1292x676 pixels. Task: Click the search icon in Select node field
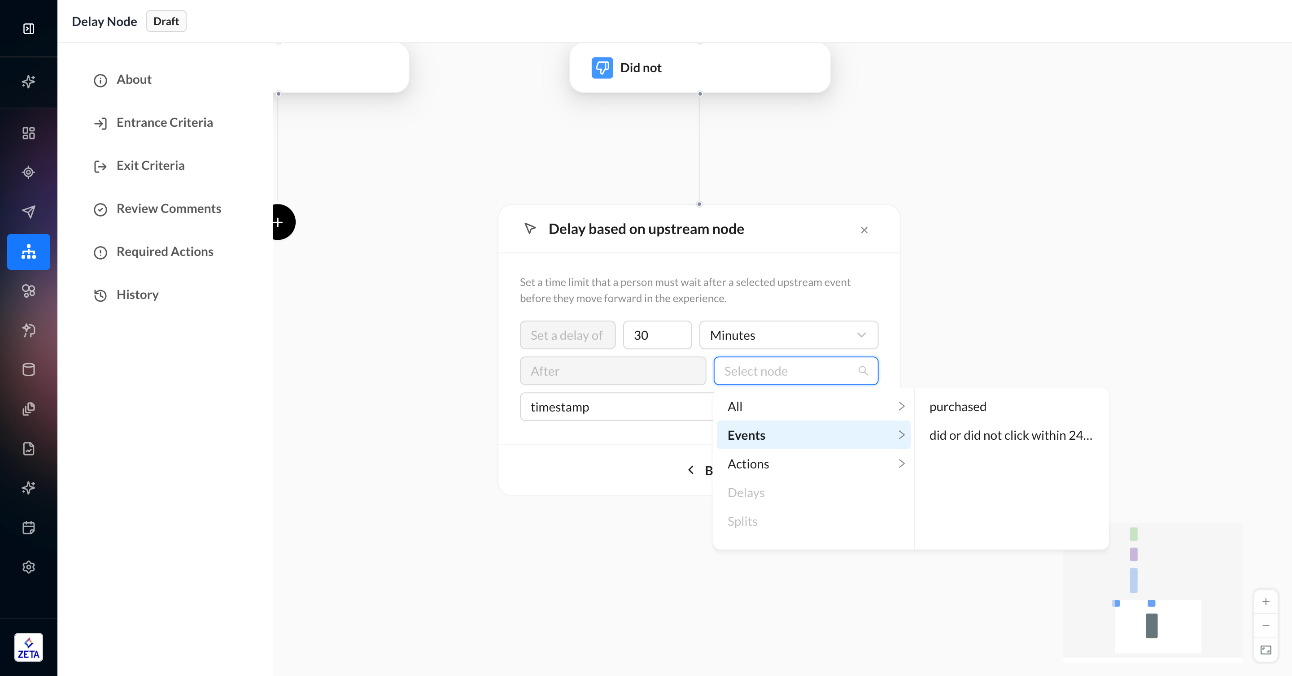click(x=863, y=371)
